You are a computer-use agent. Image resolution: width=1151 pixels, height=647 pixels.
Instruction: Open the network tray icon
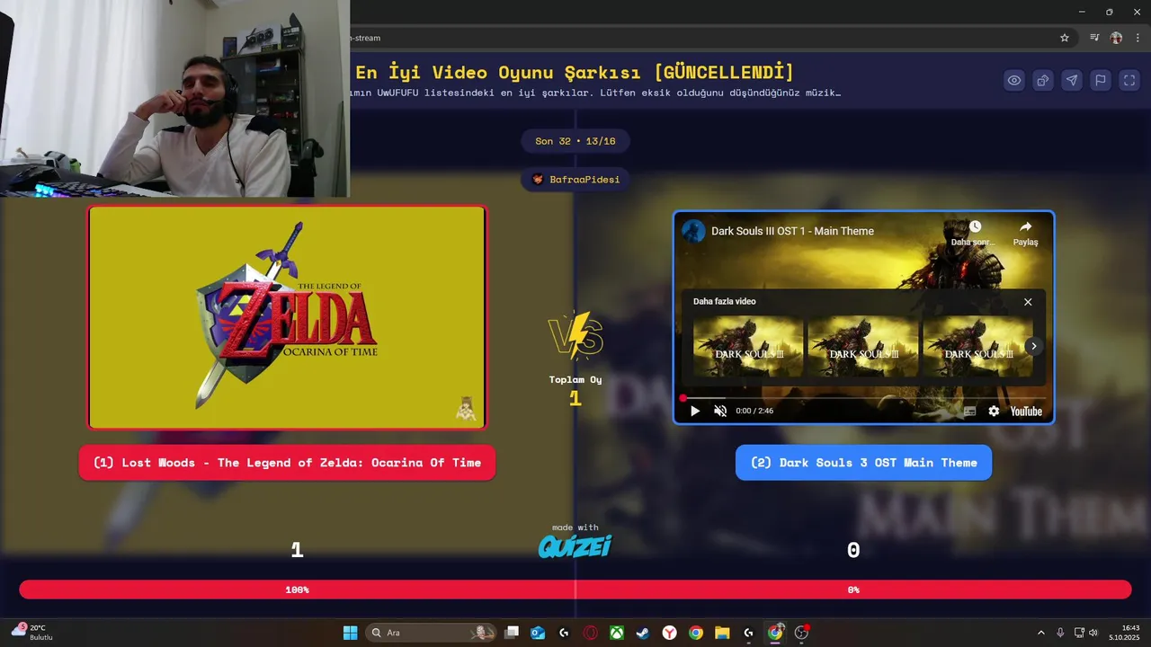(x=1080, y=633)
